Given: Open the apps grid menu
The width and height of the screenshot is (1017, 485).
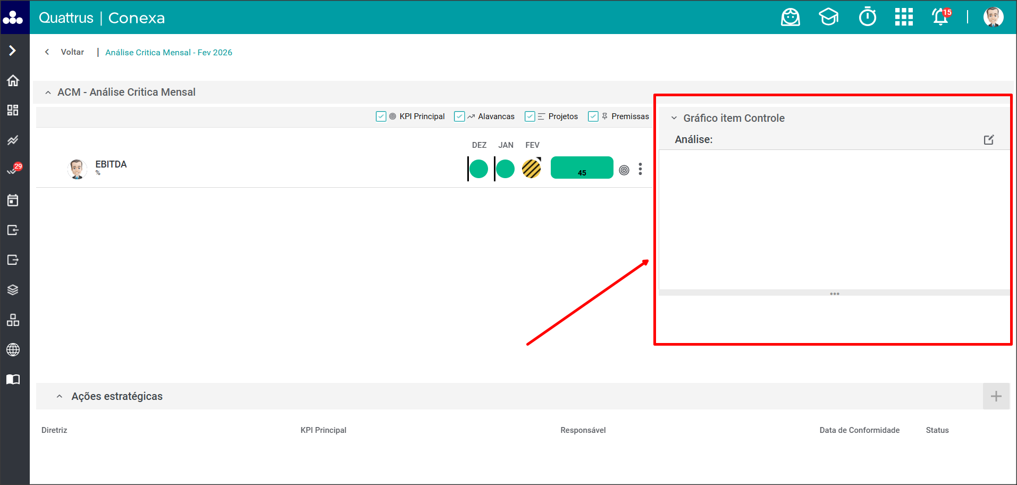Looking at the screenshot, I should coord(903,18).
